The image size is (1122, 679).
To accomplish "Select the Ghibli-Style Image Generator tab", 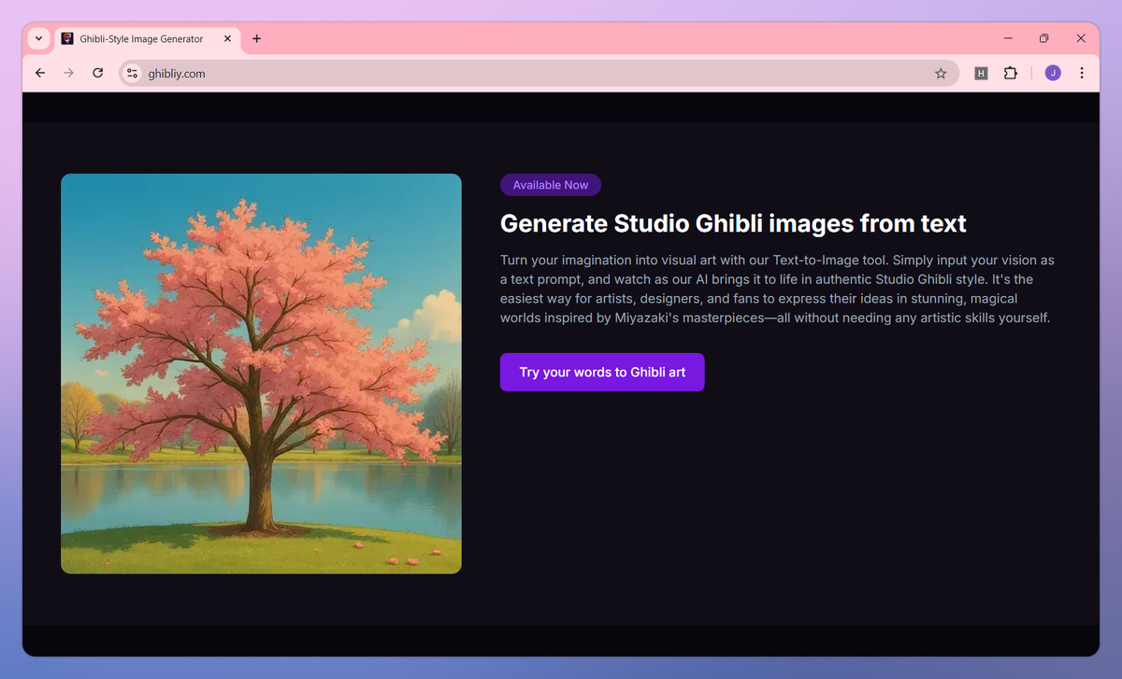I will [x=147, y=39].
